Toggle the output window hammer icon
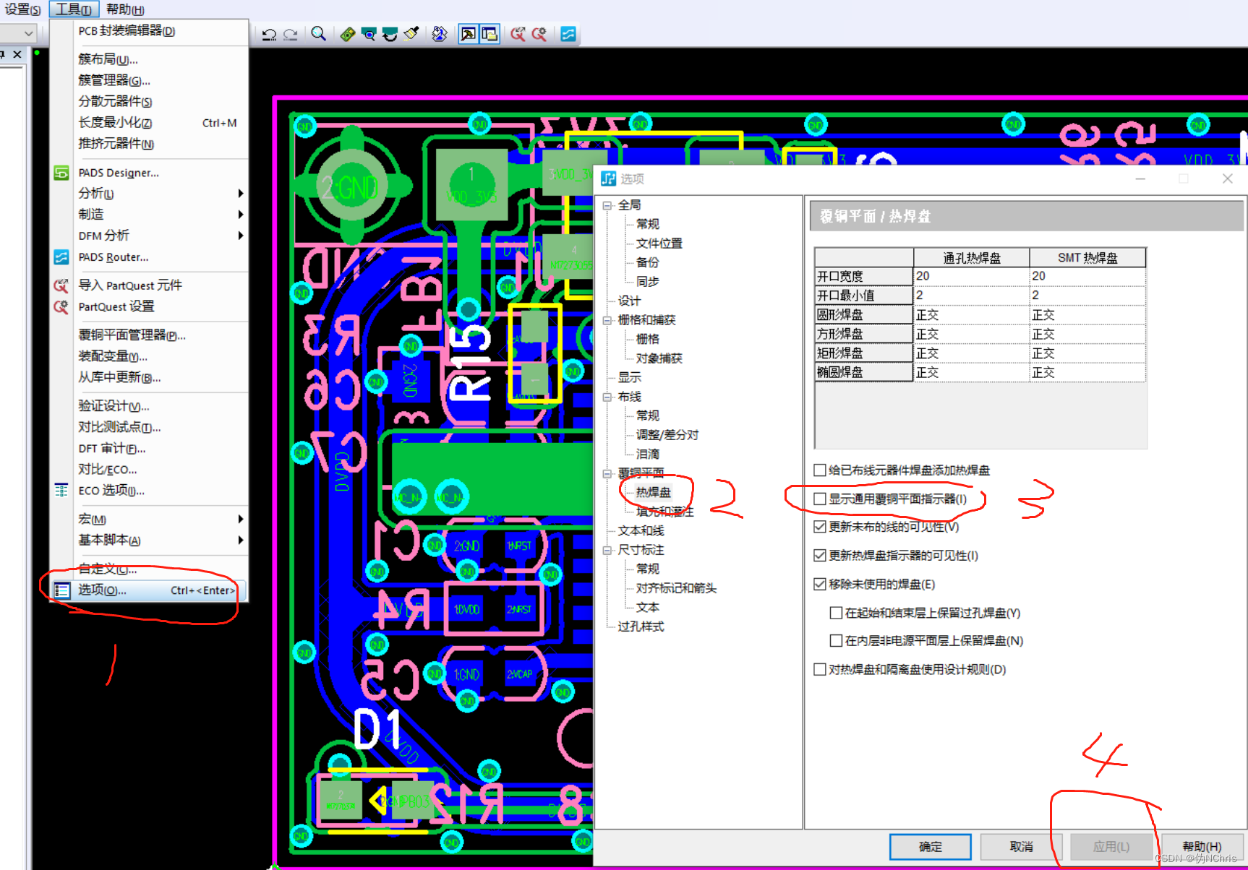 click(x=469, y=34)
